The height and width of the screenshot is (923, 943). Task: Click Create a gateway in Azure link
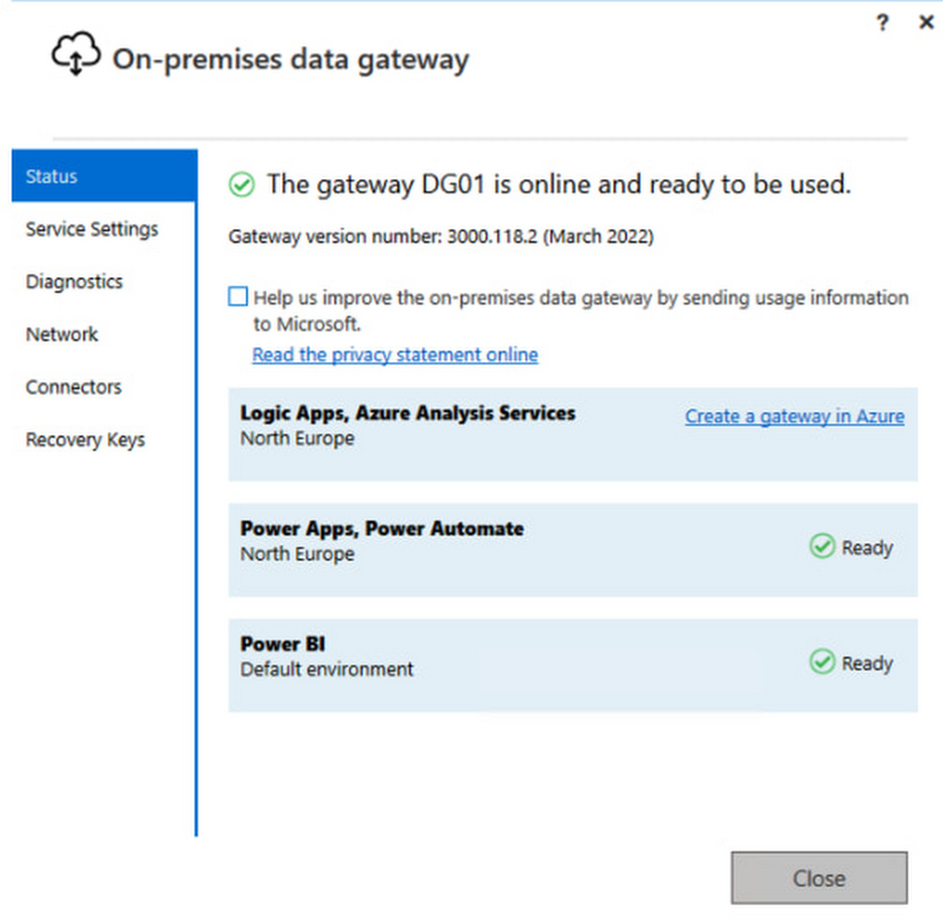click(x=794, y=416)
